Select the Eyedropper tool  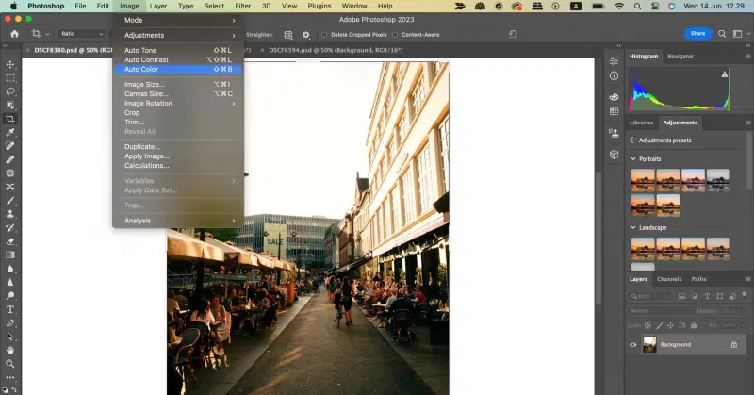(10, 133)
